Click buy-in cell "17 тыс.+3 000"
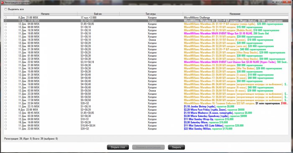293x153 pixels. (89, 17)
